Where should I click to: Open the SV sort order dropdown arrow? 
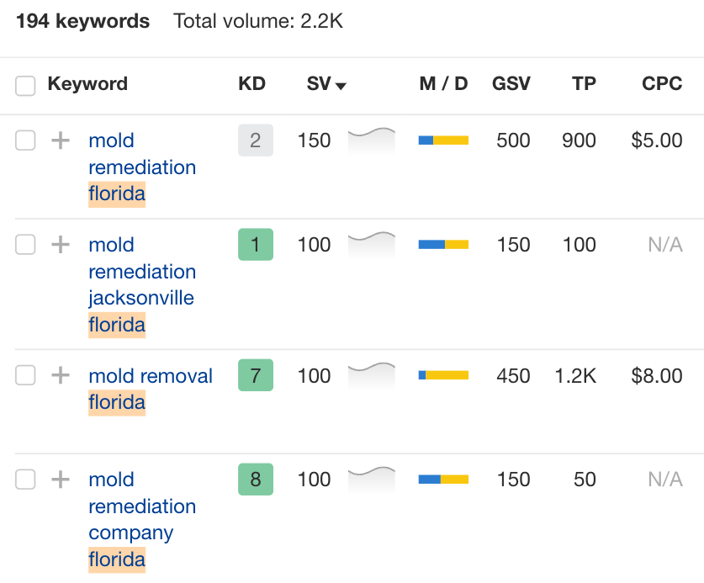(x=340, y=85)
